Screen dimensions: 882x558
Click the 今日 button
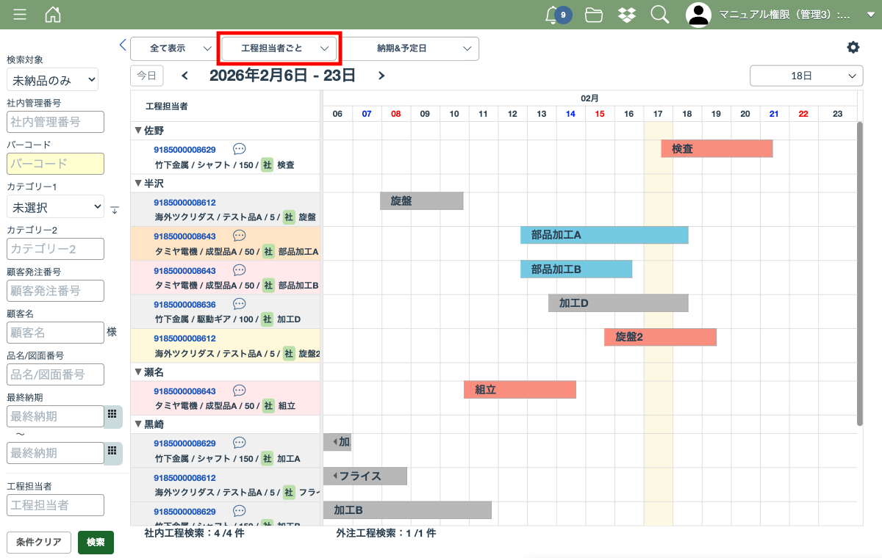click(x=147, y=76)
